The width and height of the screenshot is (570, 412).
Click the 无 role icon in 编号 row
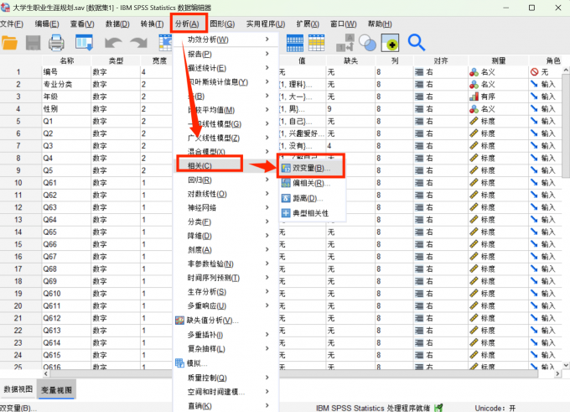(x=535, y=72)
